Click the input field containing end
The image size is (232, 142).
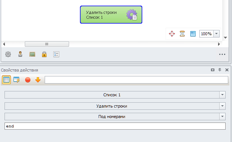pos(115,126)
